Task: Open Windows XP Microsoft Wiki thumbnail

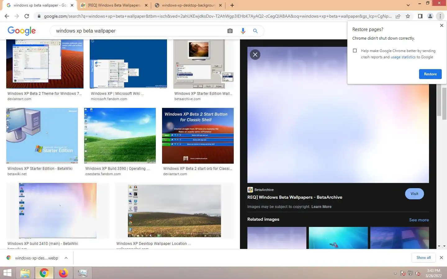Action: point(128,64)
